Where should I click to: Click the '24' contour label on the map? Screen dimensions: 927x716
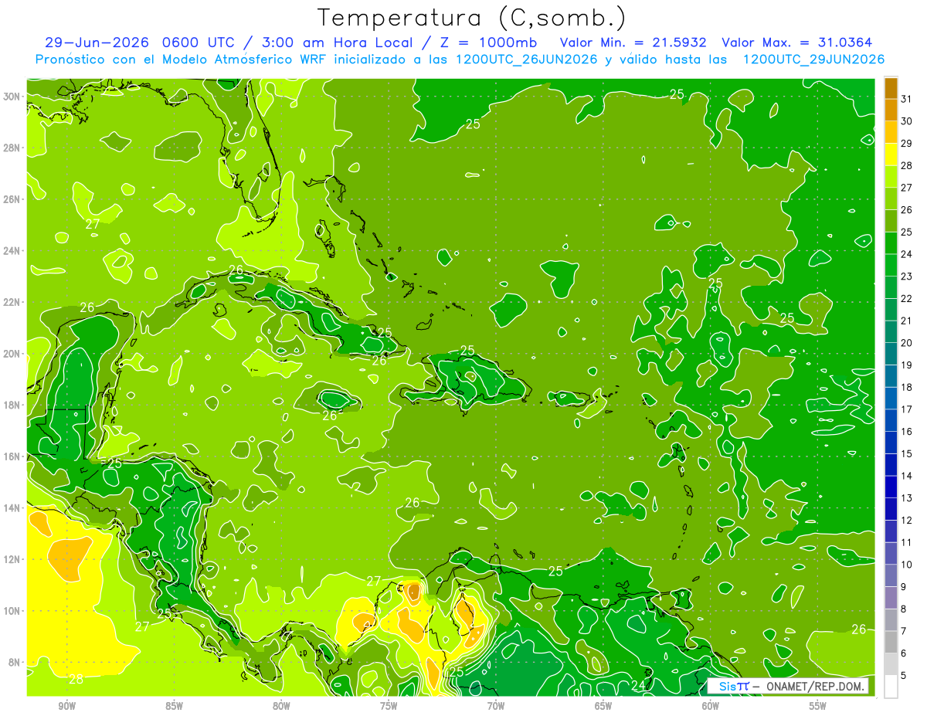pyautogui.click(x=638, y=685)
